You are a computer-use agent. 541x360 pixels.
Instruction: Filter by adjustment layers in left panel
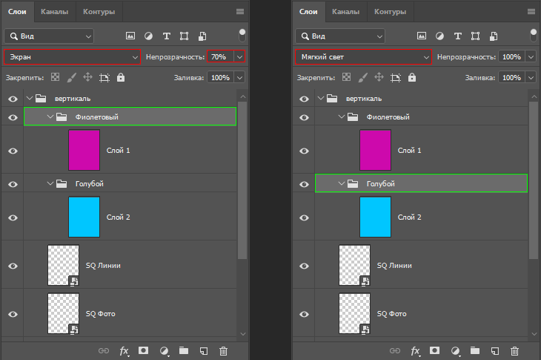point(149,36)
